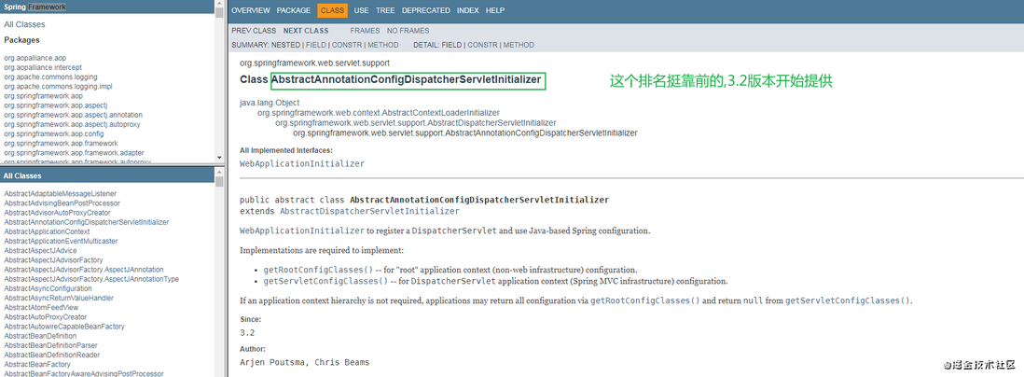The image size is (1024, 377).
Task: Open the PACKAGE navigation tab
Action: click(293, 10)
